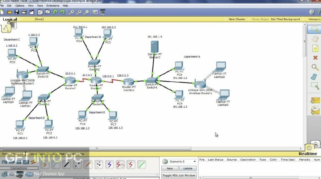The width and height of the screenshot is (321, 179).
Task: Click the network information icon at toolbar right
Action: 311,12
